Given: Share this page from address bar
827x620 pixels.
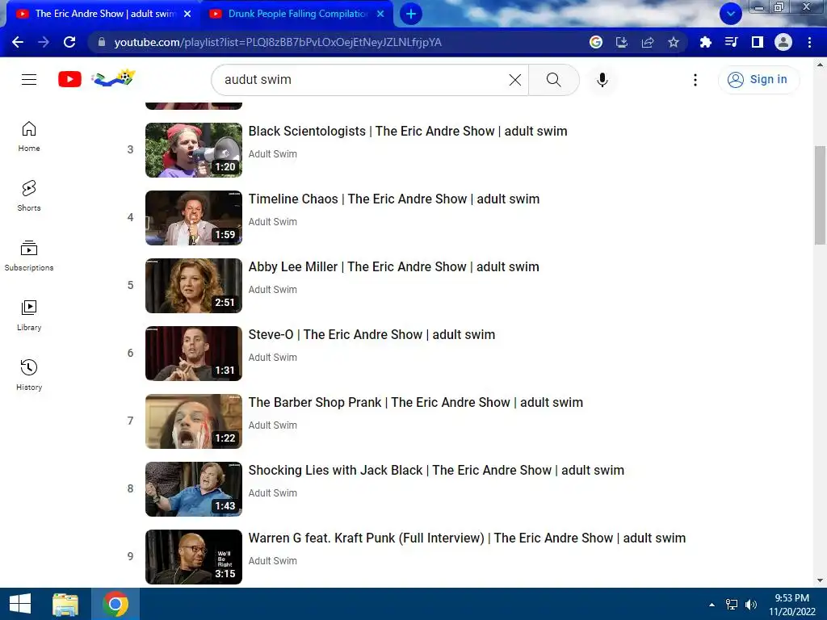Looking at the screenshot, I should pyautogui.click(x=648, y=42).
